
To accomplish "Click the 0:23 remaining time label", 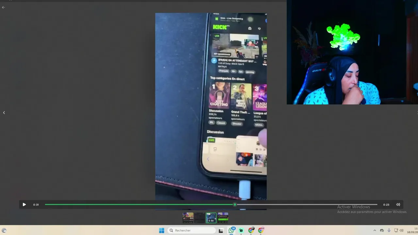I will 386,205.
